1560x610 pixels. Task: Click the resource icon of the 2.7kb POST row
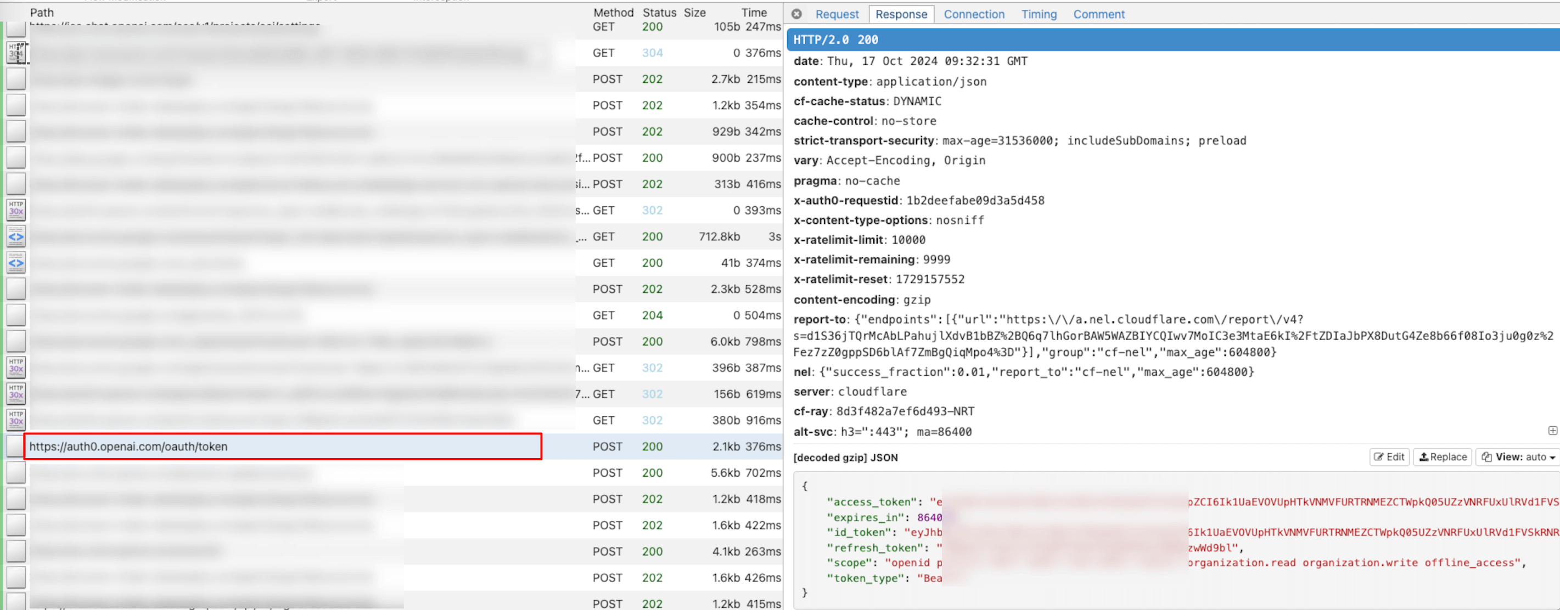tap(16, 80)
